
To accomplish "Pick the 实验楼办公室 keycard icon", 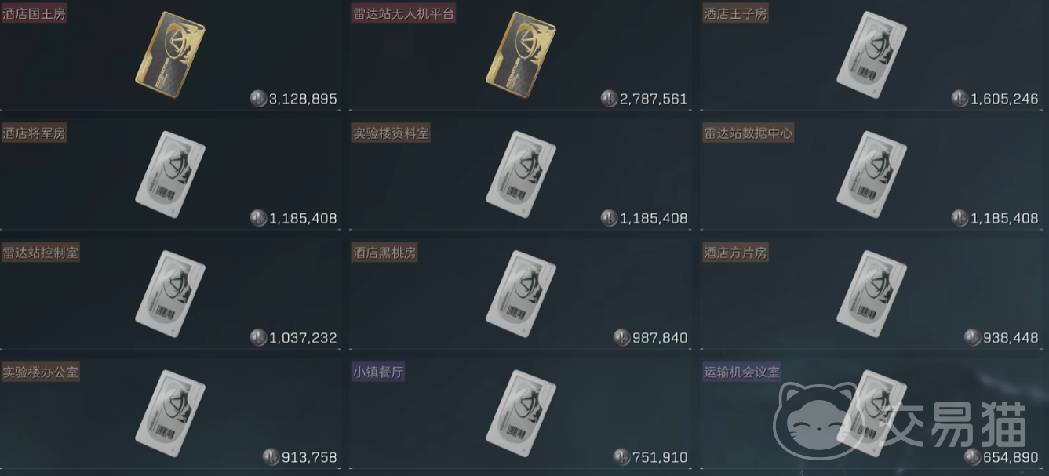I will pos(171,414).
